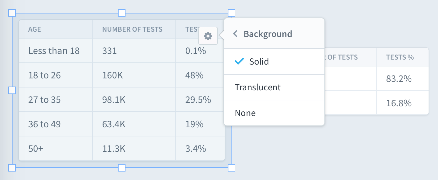438x180 pixels.
Task: Click the top-right selection handle
Action: point(232,13)
